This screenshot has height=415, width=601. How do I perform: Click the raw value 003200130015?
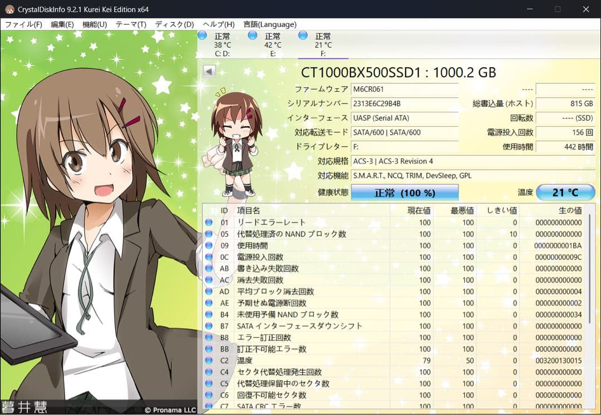pyautogui.click(x=559, y=360)
